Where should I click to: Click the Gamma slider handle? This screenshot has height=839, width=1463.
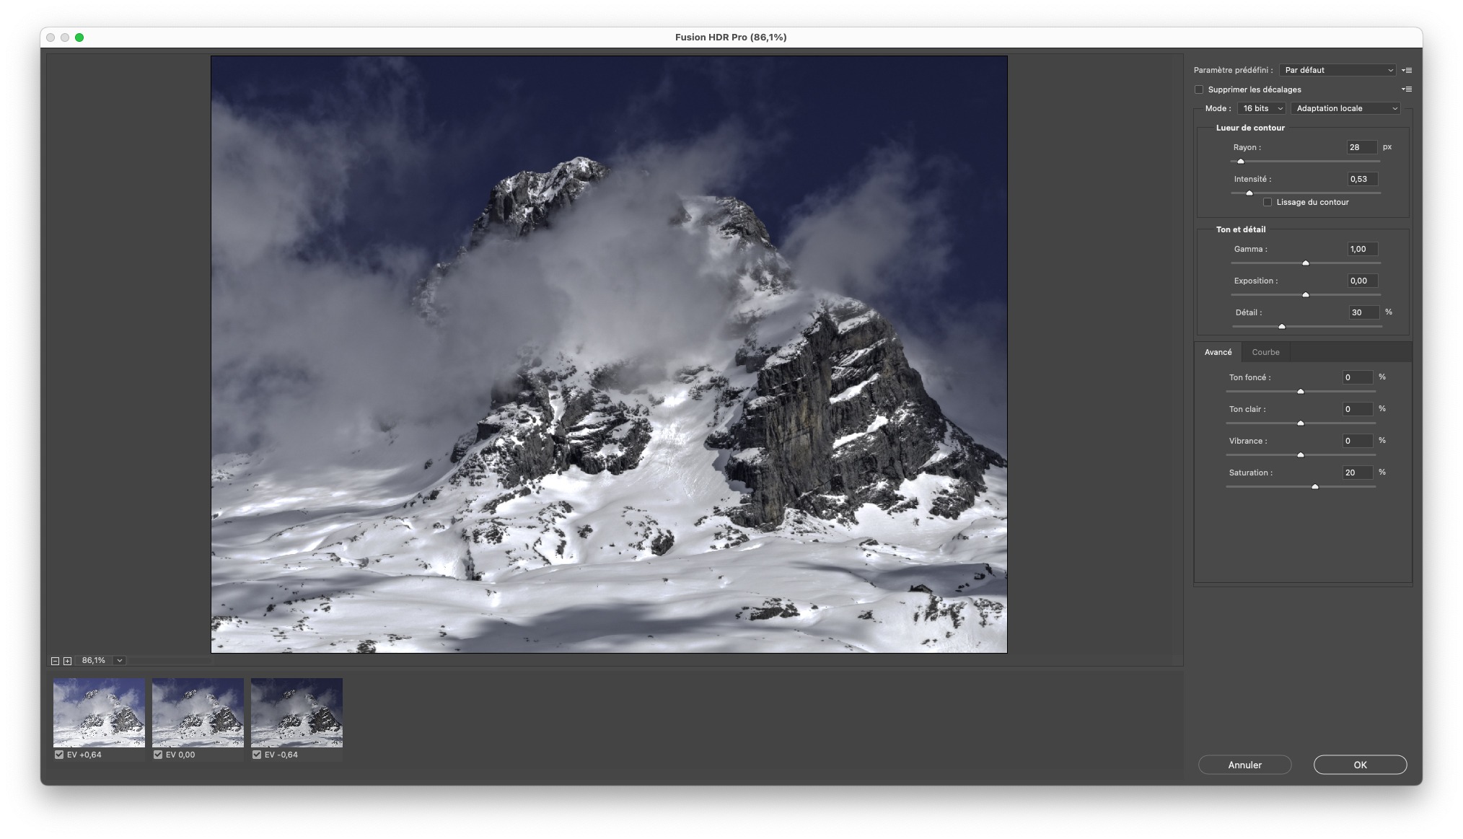[x=1306, y=263]
